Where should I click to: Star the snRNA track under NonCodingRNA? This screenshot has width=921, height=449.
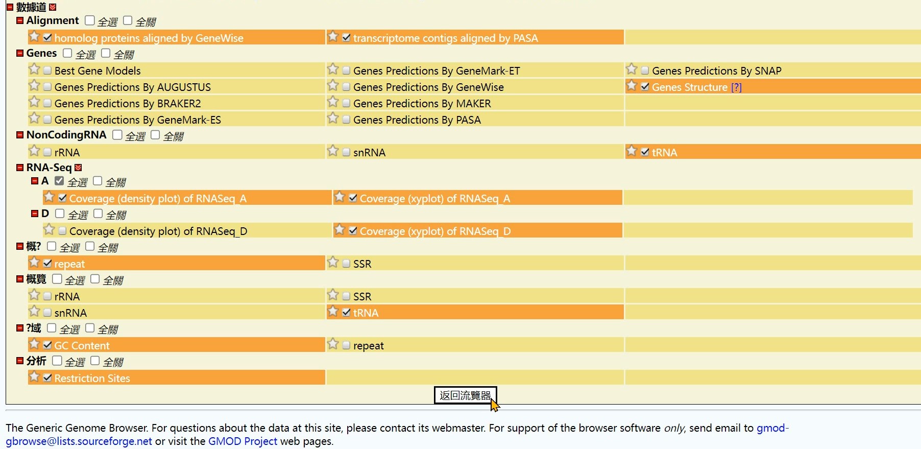(x=333, y=151)
